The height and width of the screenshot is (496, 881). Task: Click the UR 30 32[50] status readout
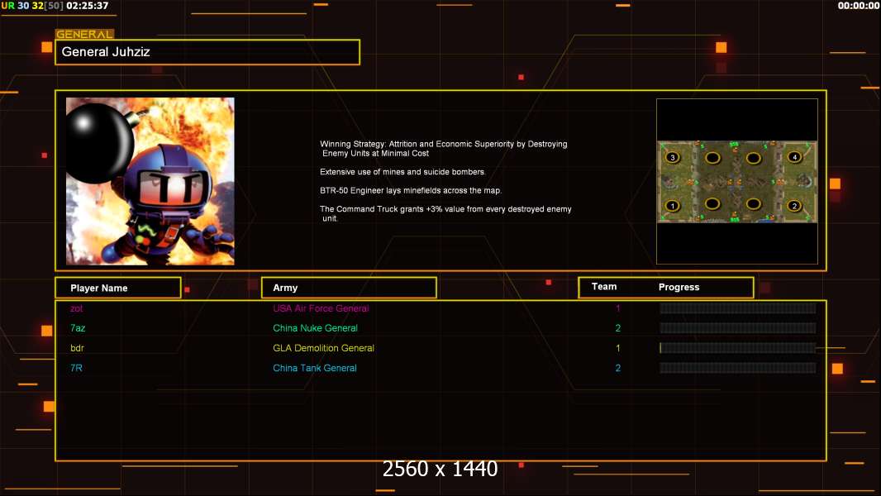pyautogui.click(x=32, y=6)
